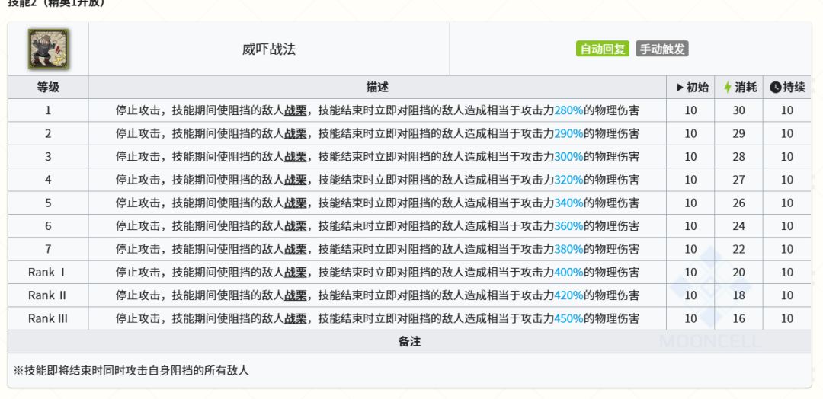Viewport: 823px width, 399px height.
Task: Click the 备注 section header
Action: pos(409,342)
